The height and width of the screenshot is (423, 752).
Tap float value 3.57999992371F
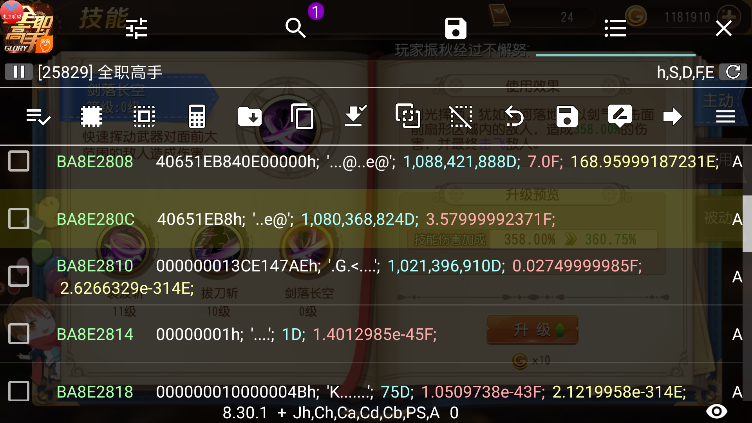490,219
